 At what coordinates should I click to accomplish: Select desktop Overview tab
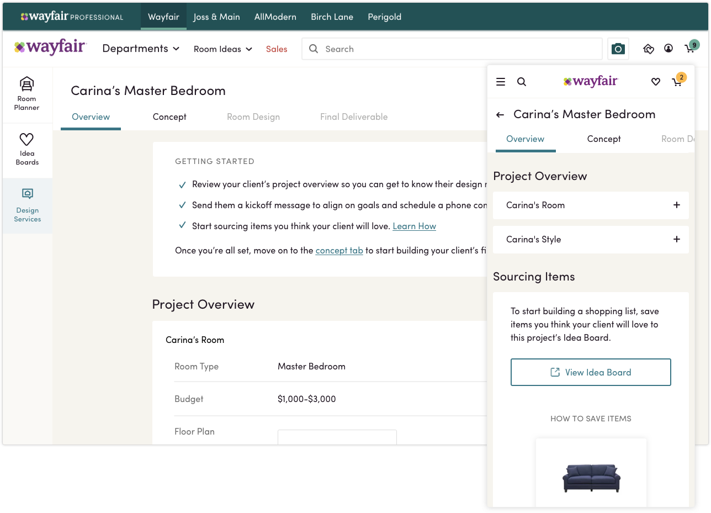(91, 117)
